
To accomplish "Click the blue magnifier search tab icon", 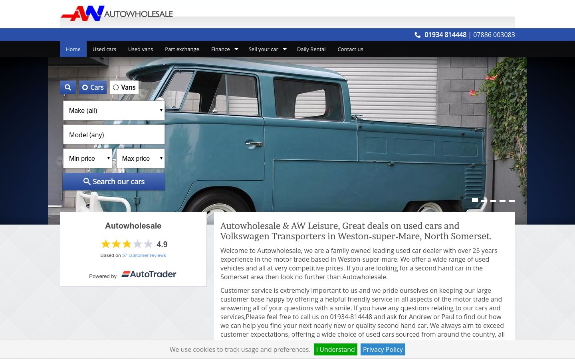I will click(68, 87).
